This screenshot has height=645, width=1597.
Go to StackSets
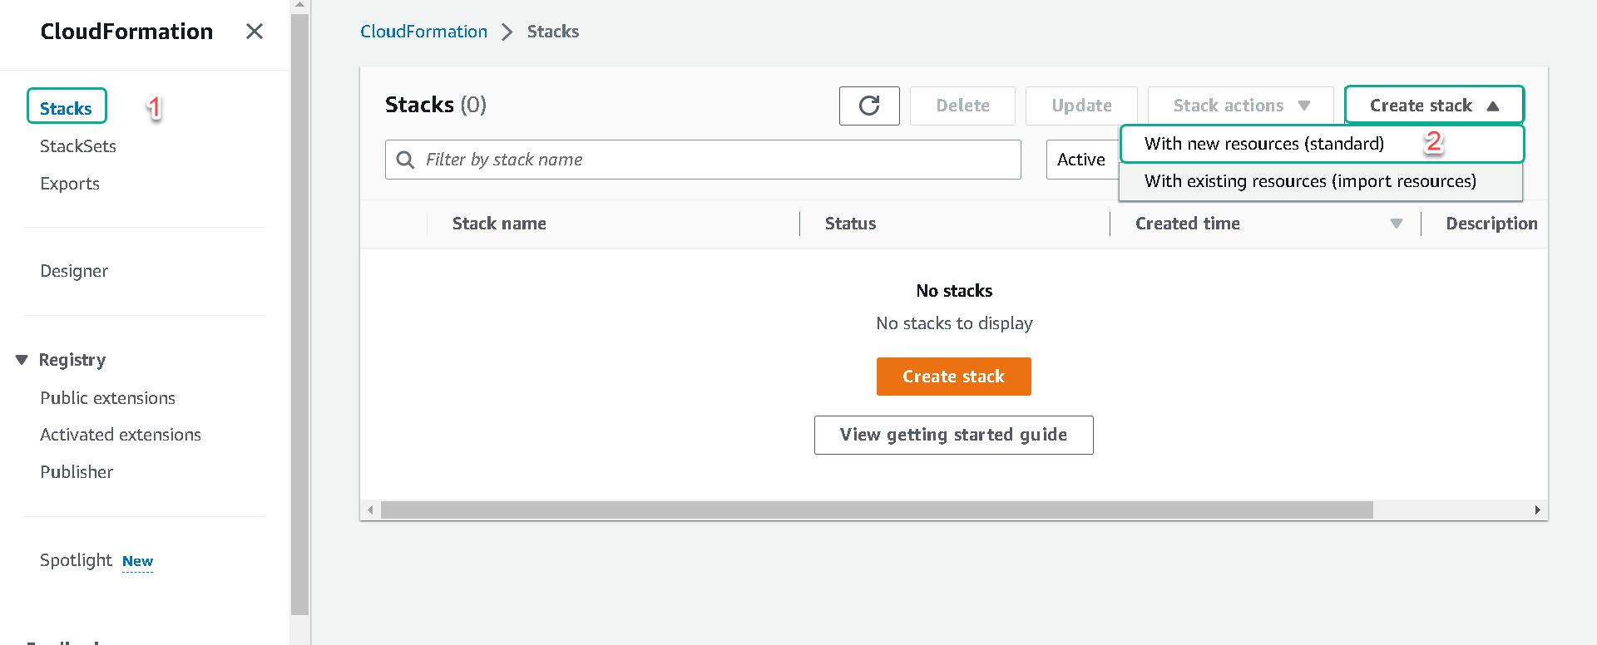78,146
